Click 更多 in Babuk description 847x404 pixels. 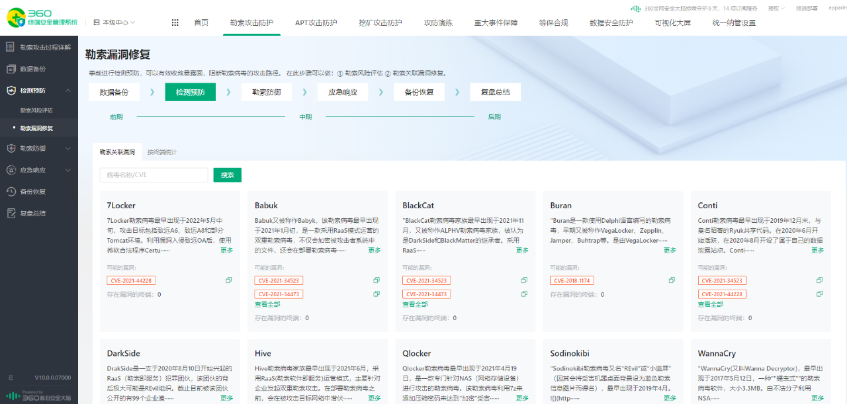coord(375,251)
